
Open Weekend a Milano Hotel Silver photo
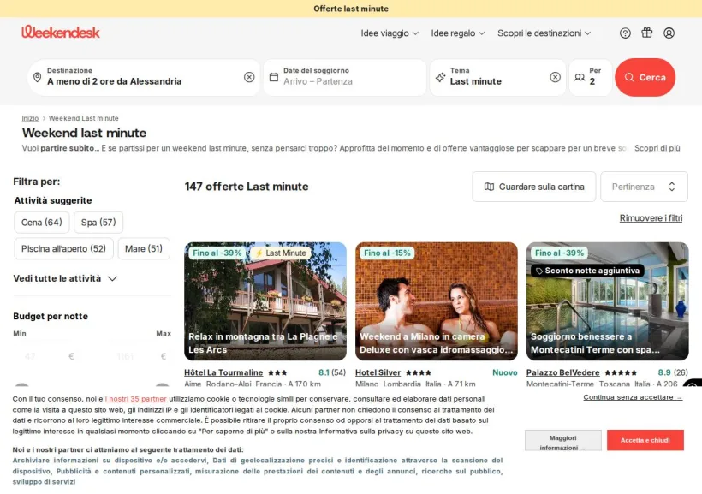437,301
